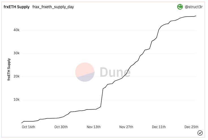Viewport: 208px width, 140px height.
Task: Click the Dec 25th date label
Action: (x=191, y=127)
